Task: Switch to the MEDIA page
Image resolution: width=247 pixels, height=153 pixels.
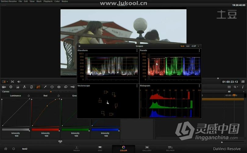Action: pos(77,149)
